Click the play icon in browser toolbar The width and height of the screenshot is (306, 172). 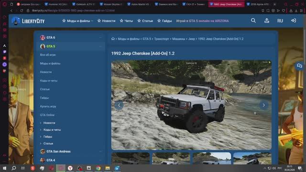tap(278, 11)
